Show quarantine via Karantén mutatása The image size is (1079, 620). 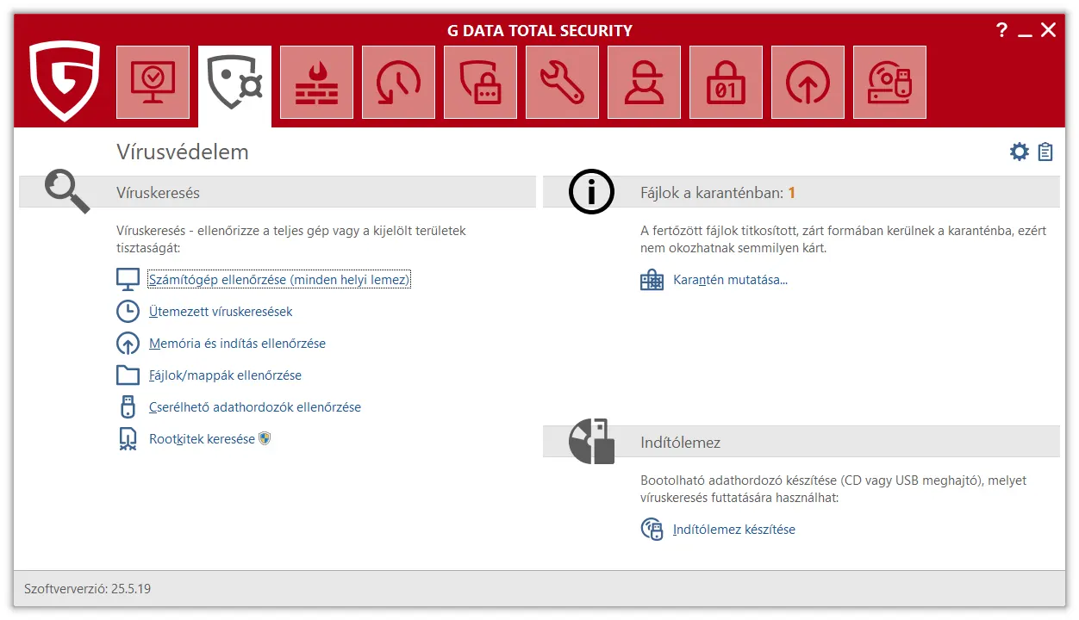pos(730,280)
